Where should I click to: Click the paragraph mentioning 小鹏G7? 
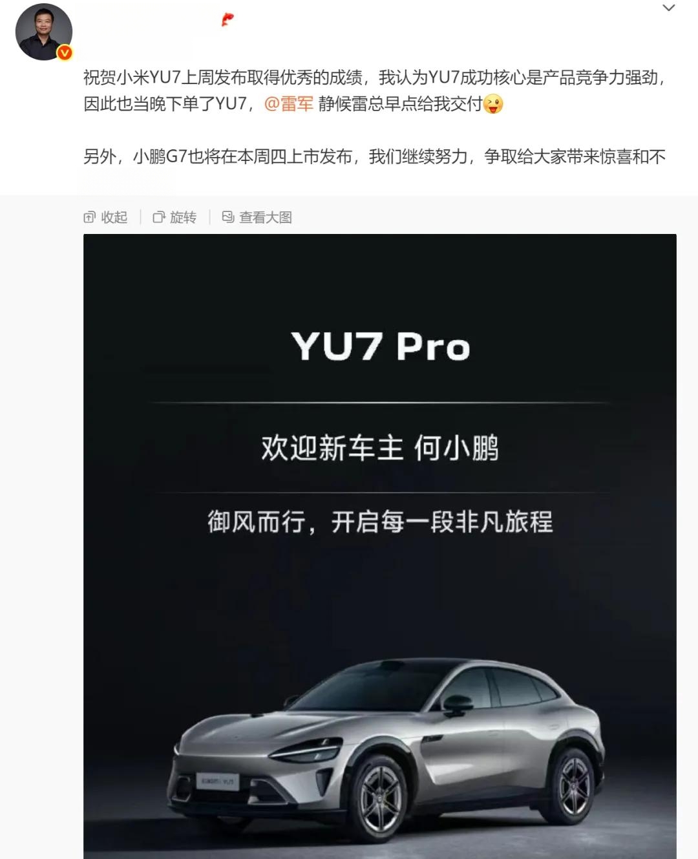coord(374,156)
